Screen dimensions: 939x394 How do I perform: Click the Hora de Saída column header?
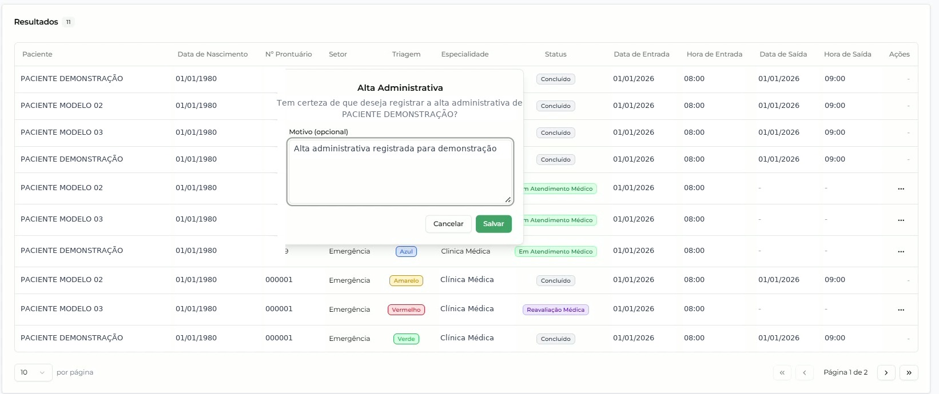pos(848,54)
